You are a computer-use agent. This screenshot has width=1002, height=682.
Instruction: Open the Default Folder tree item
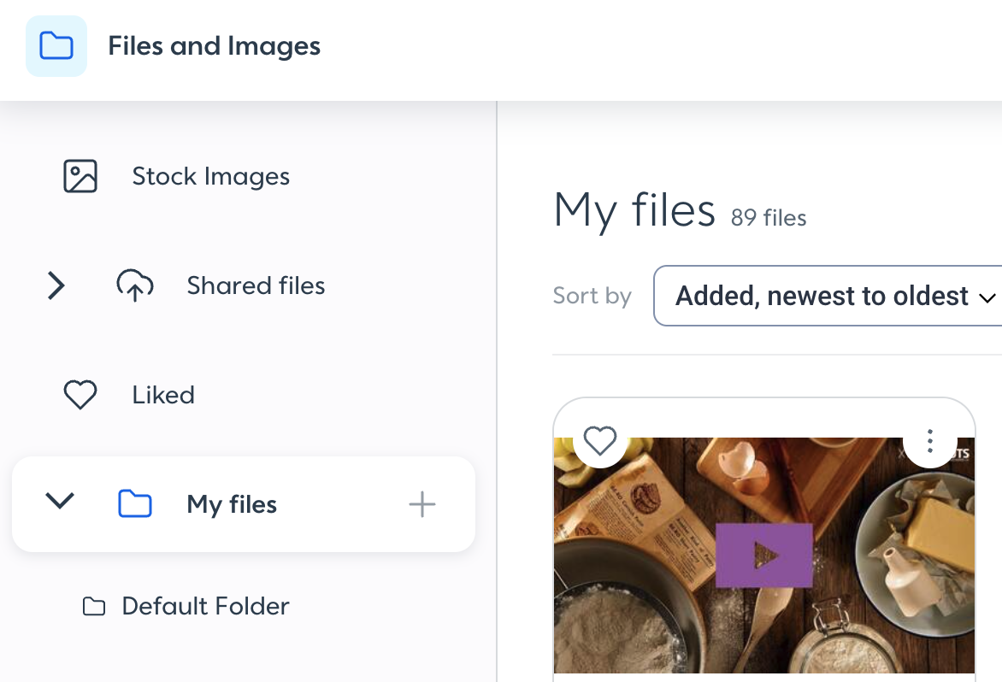click(205, 606)
